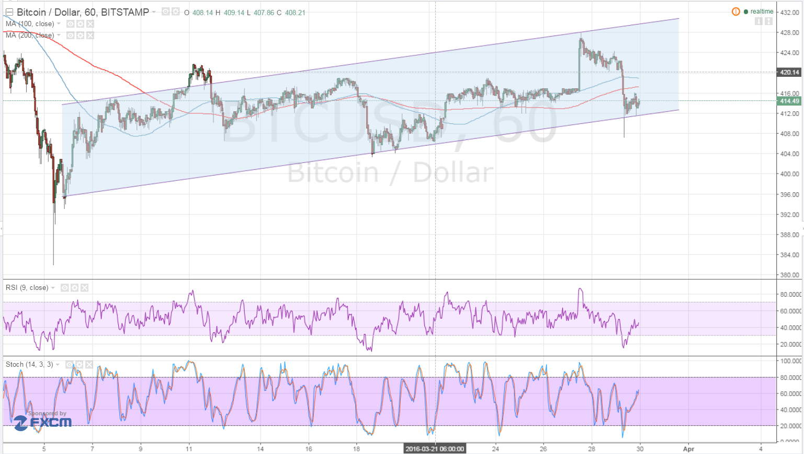
Task: Toggle visibility of Stoch (14, 3, 3)
Action: point(69,365)
